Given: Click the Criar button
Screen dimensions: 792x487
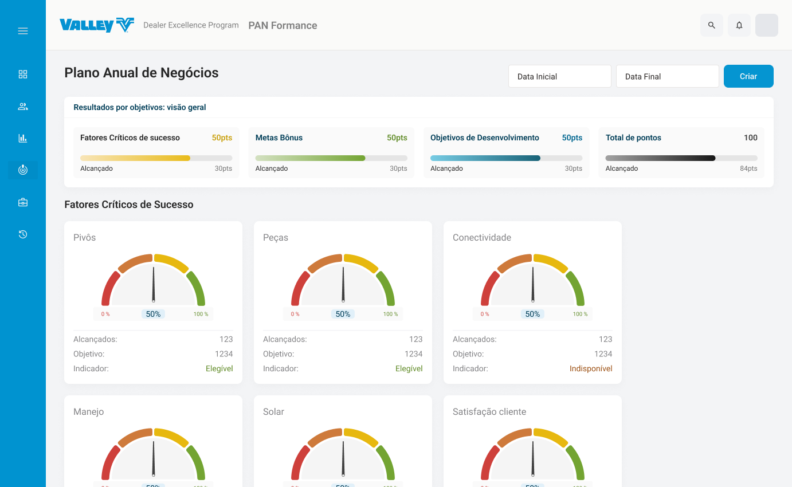Looking at the screenshot, I should click(x=748, y=76).
